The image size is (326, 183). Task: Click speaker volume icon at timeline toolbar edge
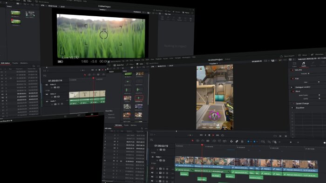(x=325, y=143)
